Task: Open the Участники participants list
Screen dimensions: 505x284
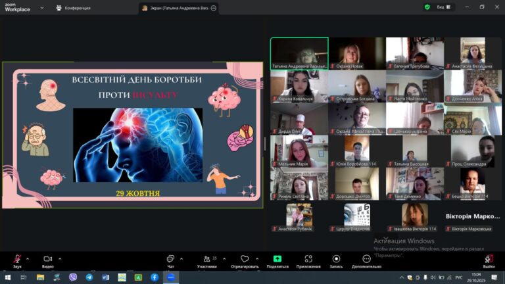Action: coord(206,260)
